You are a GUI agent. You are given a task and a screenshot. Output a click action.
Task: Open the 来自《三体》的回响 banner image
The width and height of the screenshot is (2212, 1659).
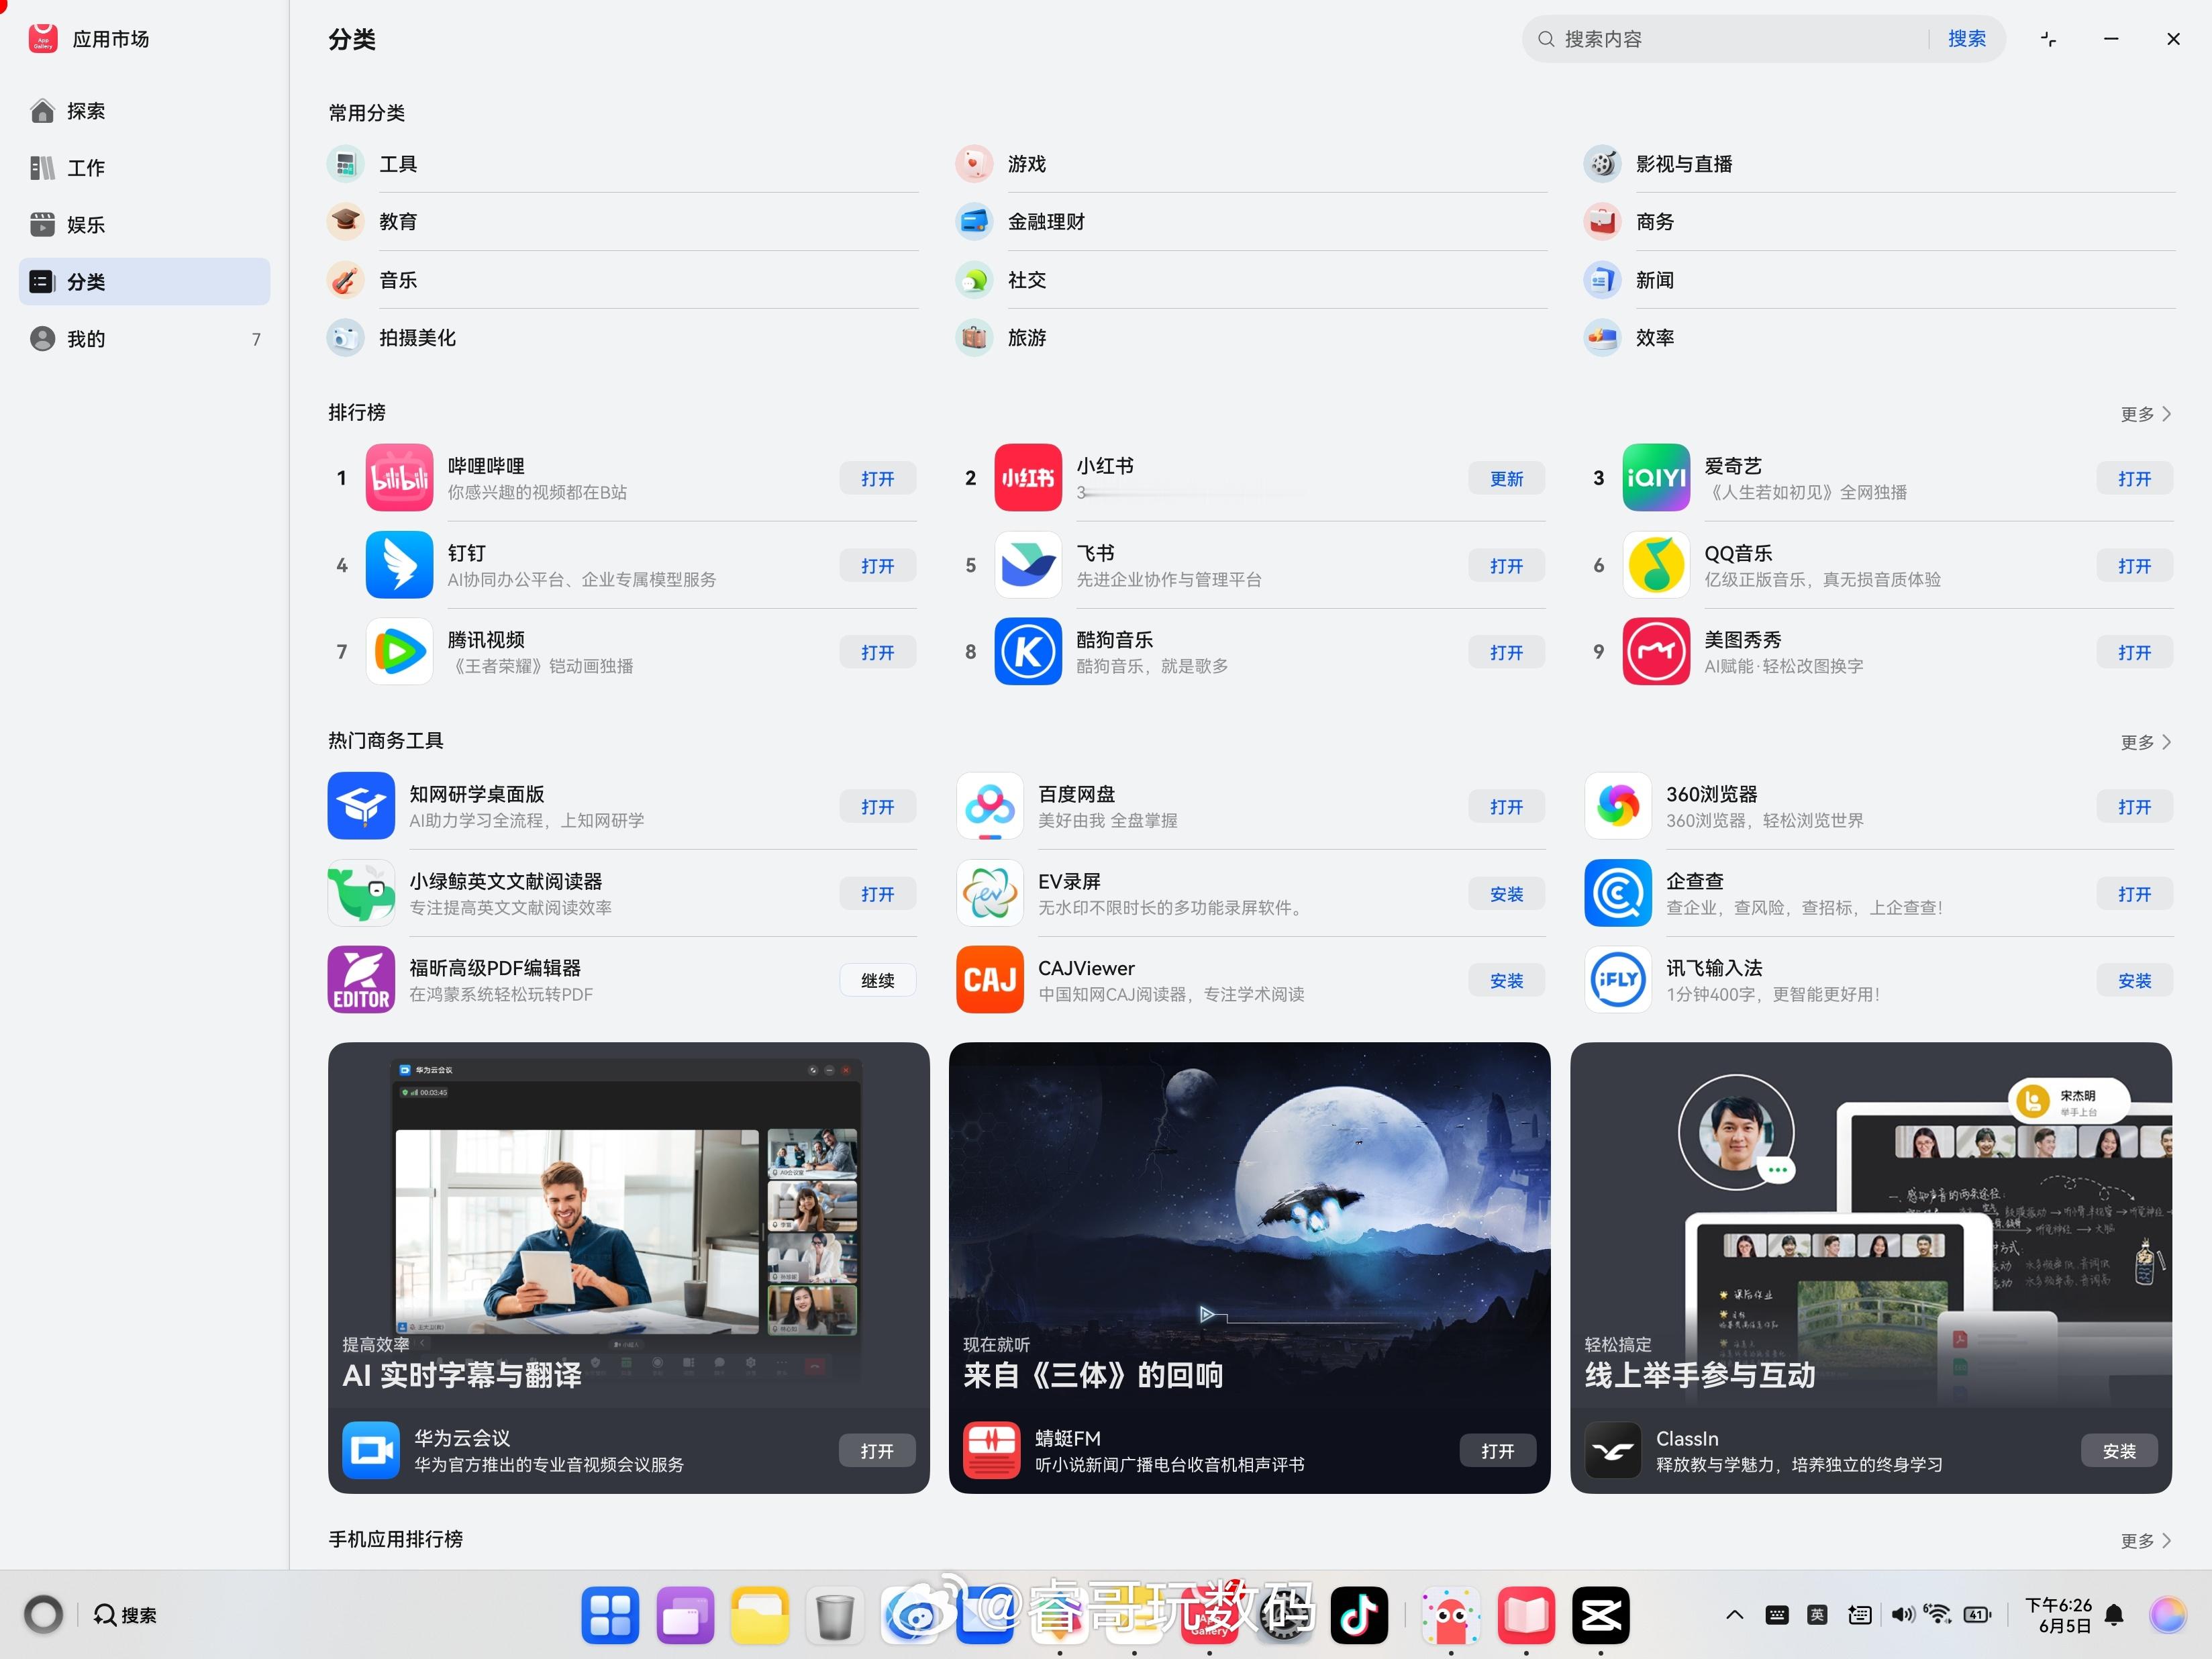tap(1249, 1225)
